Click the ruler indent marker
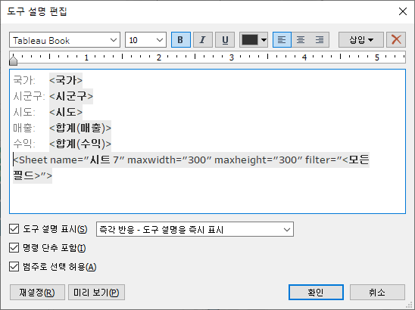 pyautogui.click(x=13, y=60)
